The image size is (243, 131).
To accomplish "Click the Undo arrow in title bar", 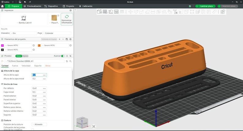I will pos(25,2).
